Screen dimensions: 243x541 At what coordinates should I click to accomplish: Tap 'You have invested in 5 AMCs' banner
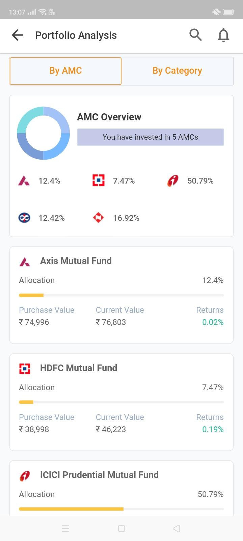pos(150,137)
